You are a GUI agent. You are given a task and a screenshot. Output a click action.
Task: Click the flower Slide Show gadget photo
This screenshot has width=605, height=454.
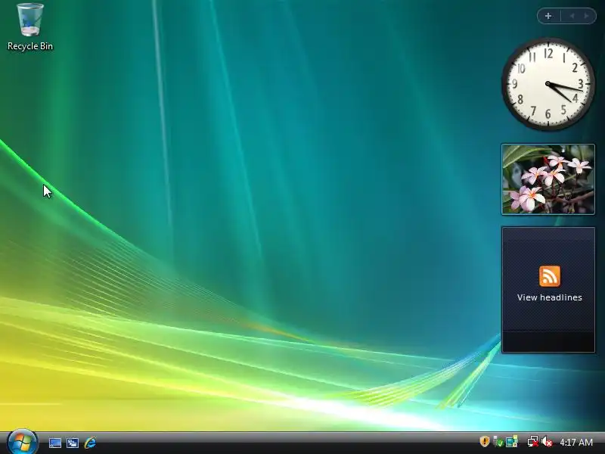coord(548,179)
